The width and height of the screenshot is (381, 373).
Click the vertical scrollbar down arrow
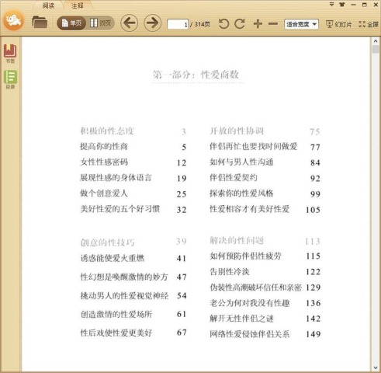tap(376, 368)
